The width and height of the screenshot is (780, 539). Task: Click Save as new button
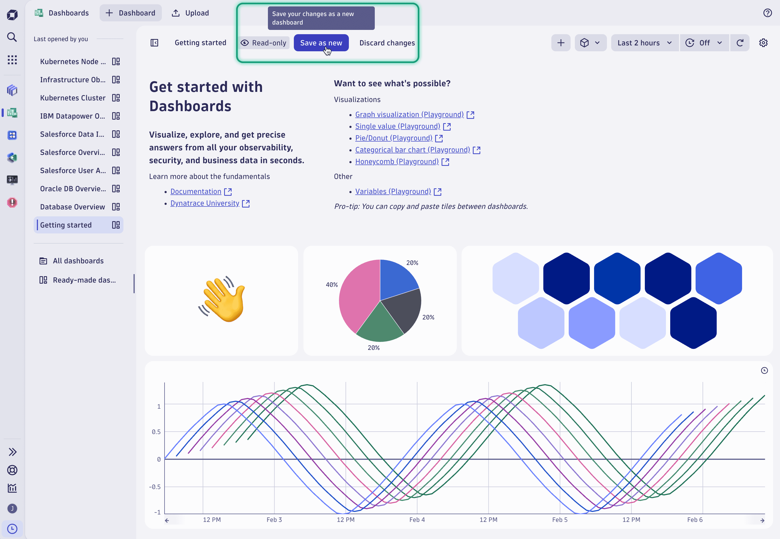[321, 43]
